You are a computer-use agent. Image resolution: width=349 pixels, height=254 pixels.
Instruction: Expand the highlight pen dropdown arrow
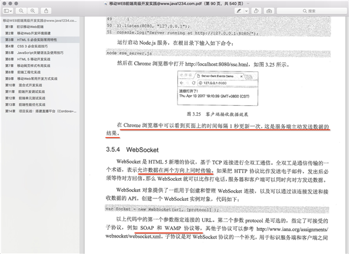(247, 11)
